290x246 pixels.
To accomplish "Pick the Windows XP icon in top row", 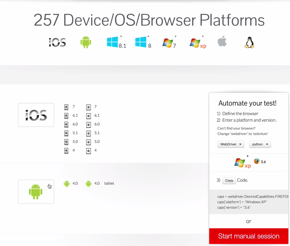I will pos(198,43).
